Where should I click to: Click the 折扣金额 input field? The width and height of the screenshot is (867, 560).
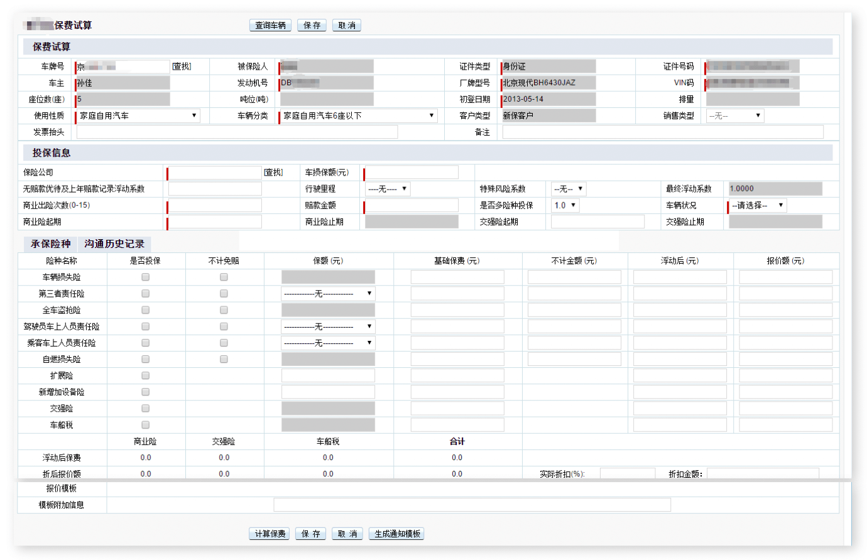coord(763,474)
